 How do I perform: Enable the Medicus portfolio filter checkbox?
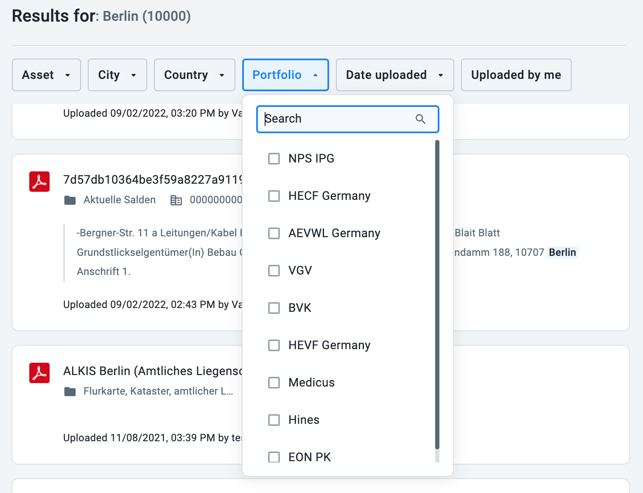click(x=274, y=383)
